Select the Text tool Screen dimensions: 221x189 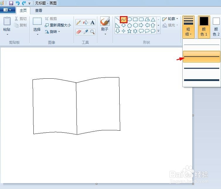[x=92, y=22]
